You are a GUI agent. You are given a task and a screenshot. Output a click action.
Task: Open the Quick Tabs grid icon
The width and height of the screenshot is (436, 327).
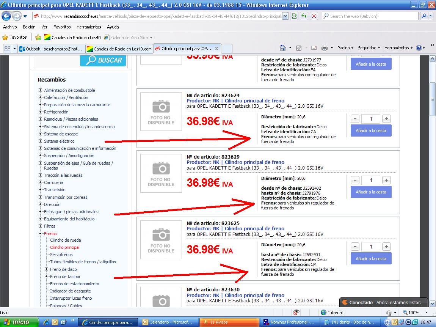pyautogui.click(x=7, y=49)
